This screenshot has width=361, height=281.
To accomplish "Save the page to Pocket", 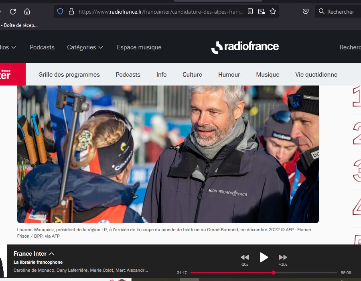I will 305,11.
